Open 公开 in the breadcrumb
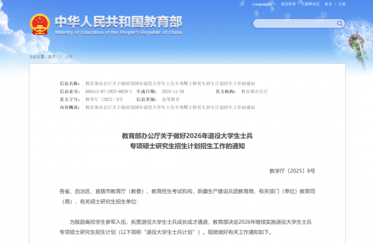 coord(69,57)
